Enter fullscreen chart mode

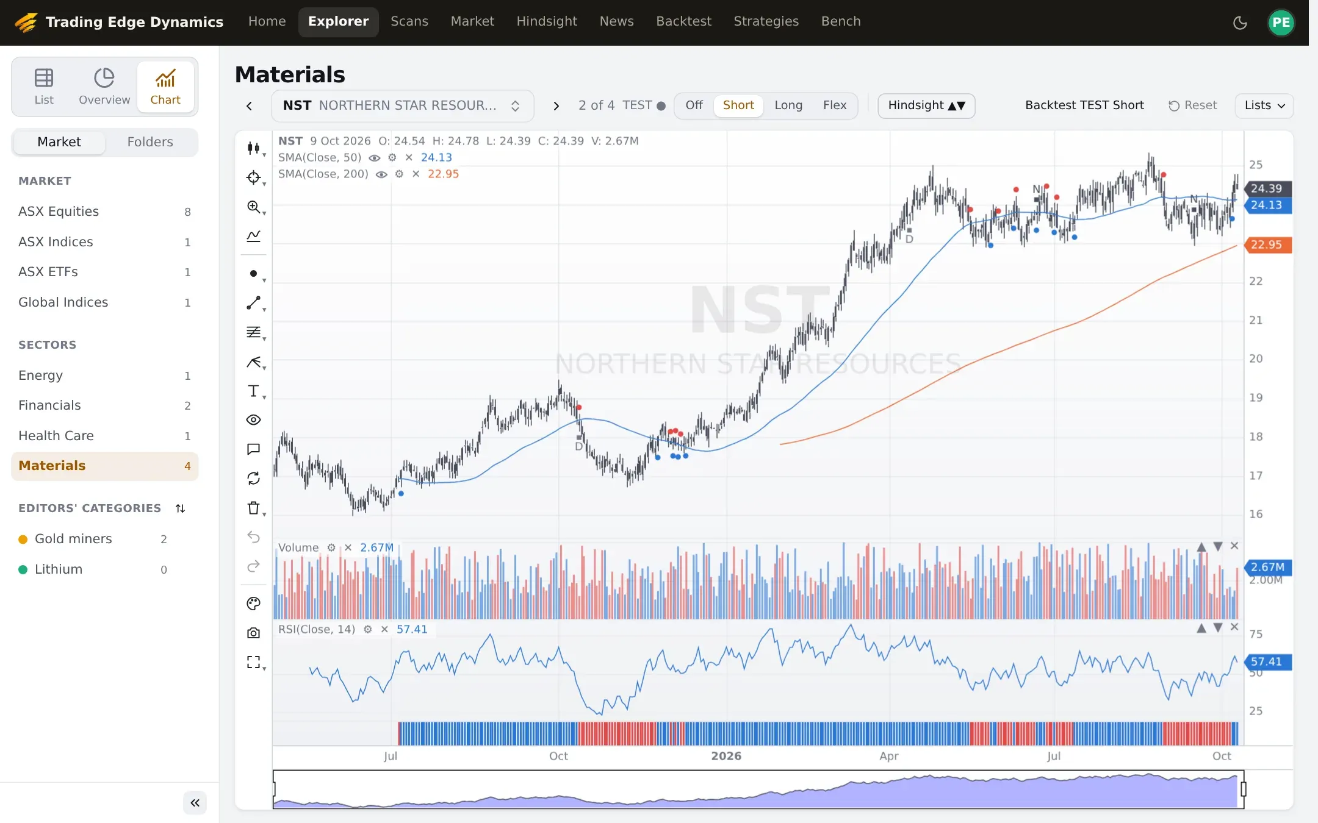[x=253, y=662]
